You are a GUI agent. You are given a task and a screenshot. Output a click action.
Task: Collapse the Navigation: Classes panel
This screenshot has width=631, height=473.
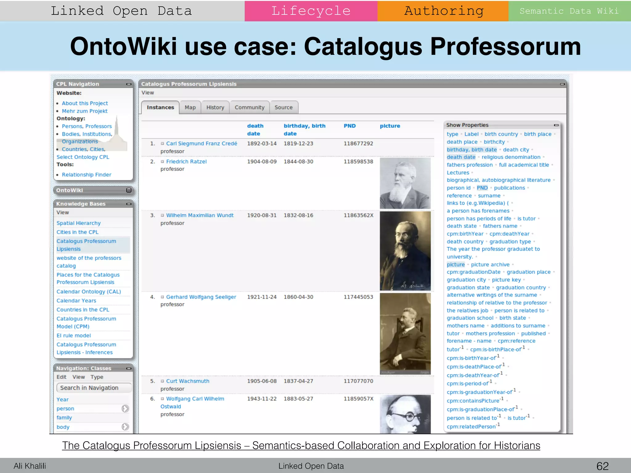point(129,368)
